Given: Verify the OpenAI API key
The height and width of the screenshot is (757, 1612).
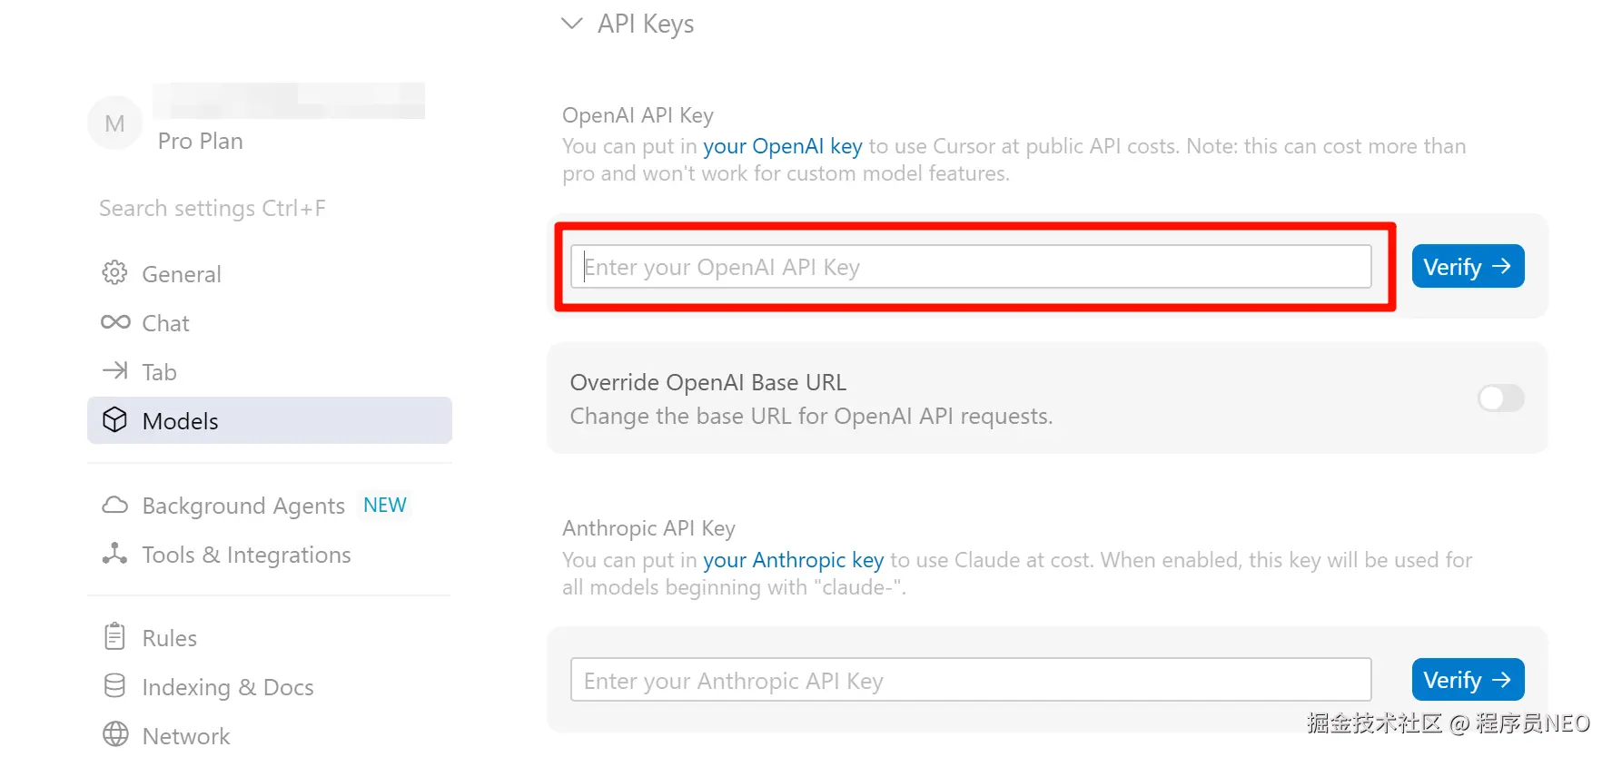Looking at the screenshot, I should pos(1467,267).
